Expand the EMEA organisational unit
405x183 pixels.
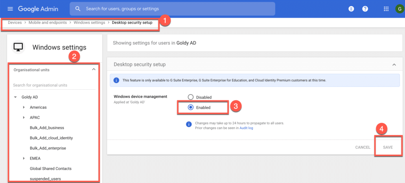click(x=24, y=158)
